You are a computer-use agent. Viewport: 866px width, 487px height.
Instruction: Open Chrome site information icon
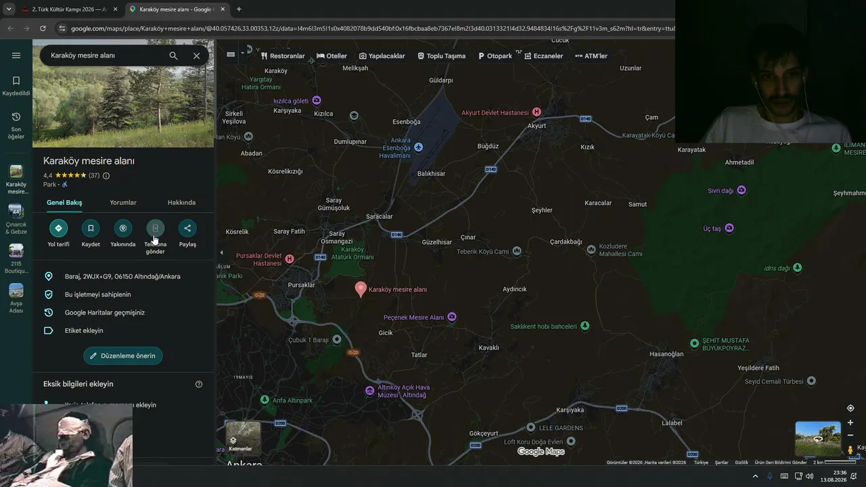tap(62, 28)
